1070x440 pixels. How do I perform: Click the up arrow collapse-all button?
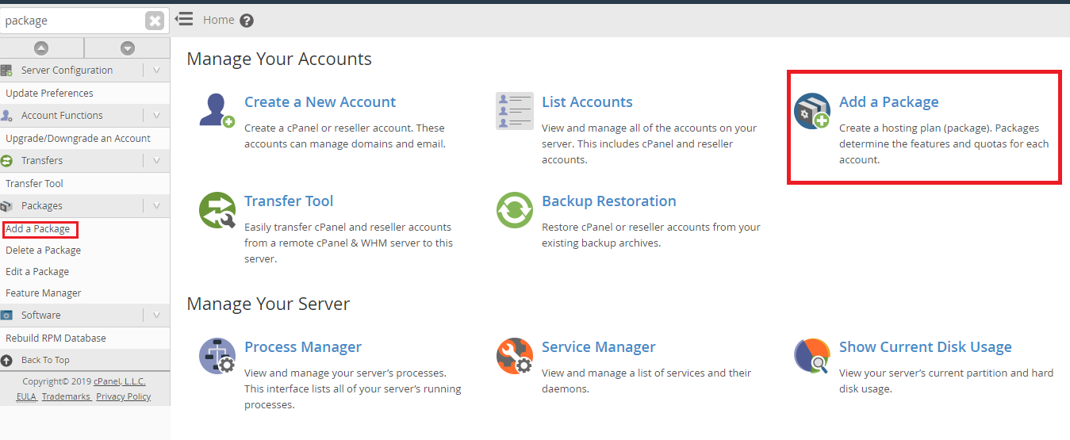pyautogui.click(x=41, y=48)
